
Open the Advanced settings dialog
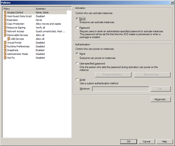[160, 100]
